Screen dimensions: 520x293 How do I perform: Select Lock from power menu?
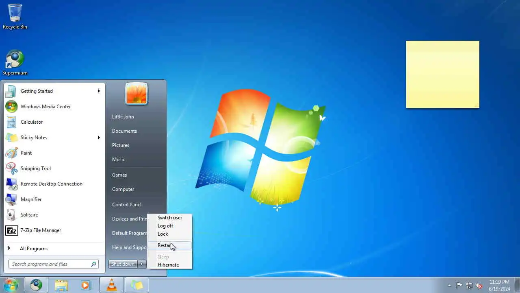click(x=170, y=234)
